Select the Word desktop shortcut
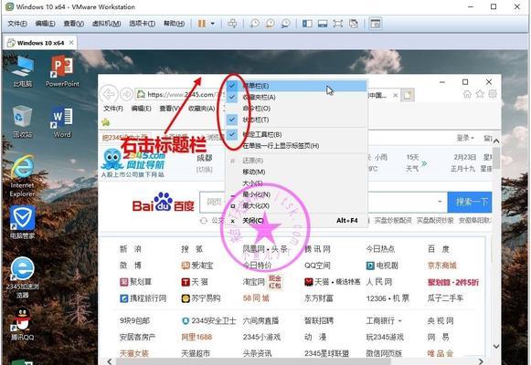The width and height of the screenshot is (531, 365). coord(62,121)
